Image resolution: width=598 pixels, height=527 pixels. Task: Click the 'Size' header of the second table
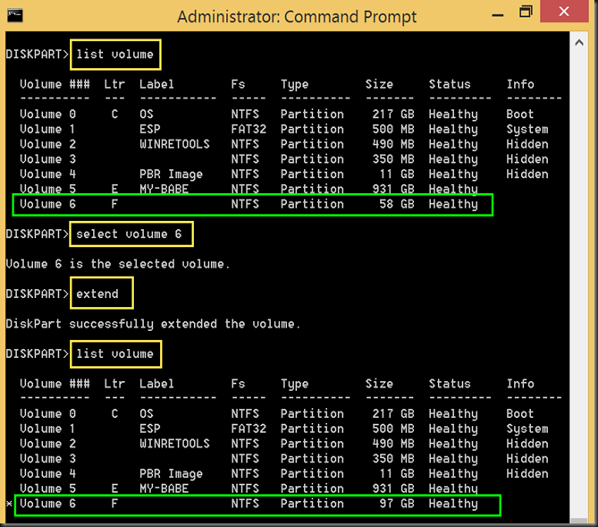click(379, 384)
